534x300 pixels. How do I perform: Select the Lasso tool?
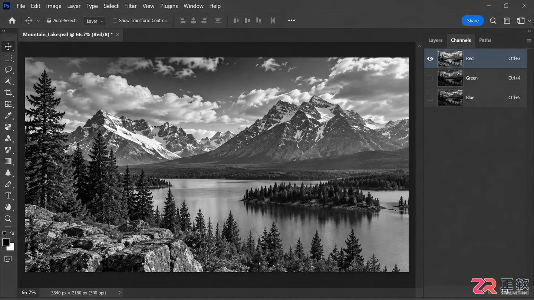tap(8, 70)
